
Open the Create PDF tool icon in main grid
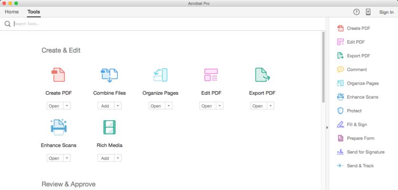pyautogui.click(x=59, y=75)
